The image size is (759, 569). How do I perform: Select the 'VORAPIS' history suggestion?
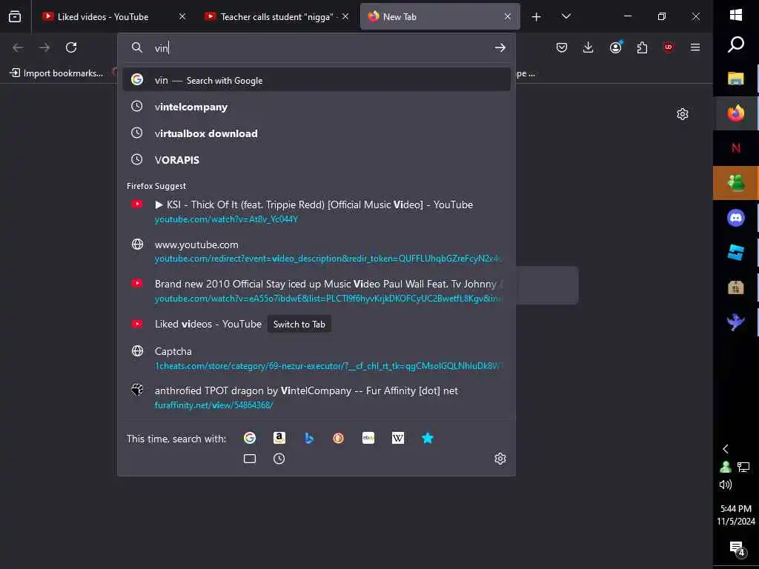316,160
